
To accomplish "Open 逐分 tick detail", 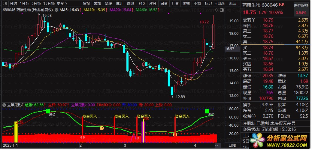I will [153, 4].
